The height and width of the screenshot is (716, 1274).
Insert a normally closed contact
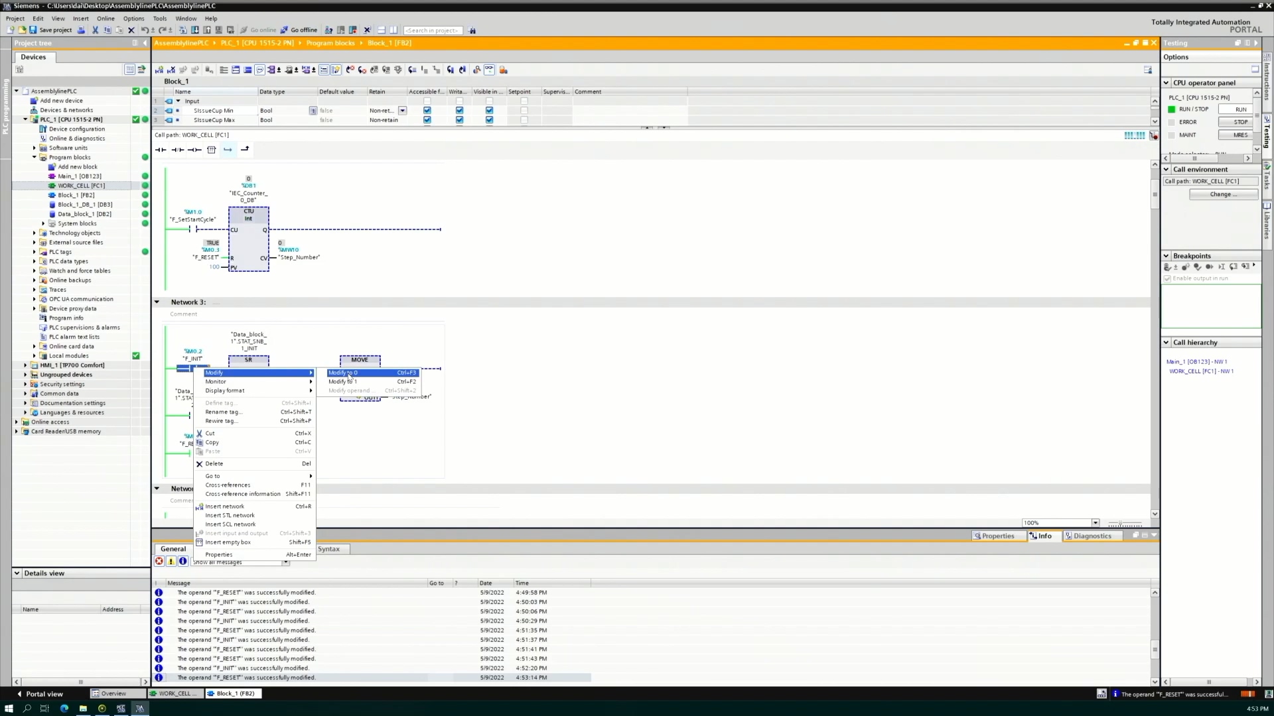(177, 150)
